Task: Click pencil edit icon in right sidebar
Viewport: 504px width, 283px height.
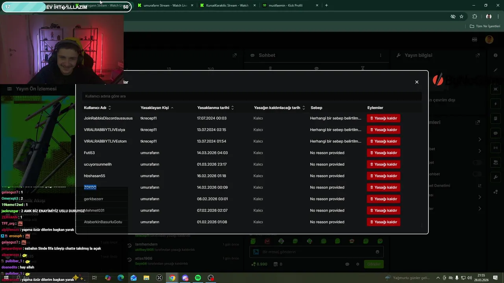Action: (495, 70)
